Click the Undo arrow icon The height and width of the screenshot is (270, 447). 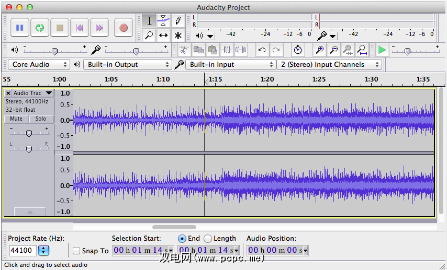[262, 50]
